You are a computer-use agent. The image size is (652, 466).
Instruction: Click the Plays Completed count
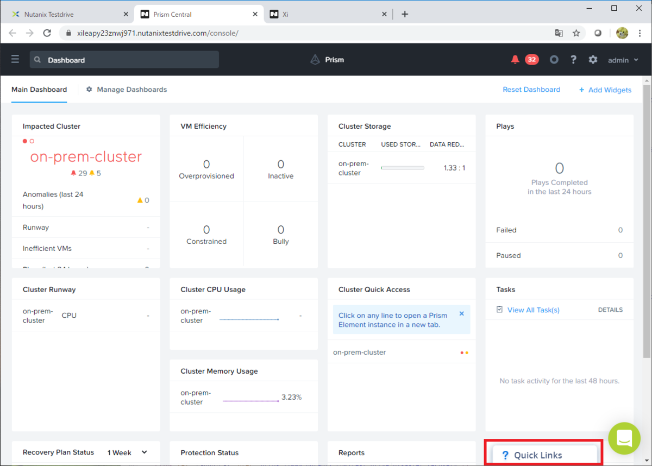click(560, 168)
